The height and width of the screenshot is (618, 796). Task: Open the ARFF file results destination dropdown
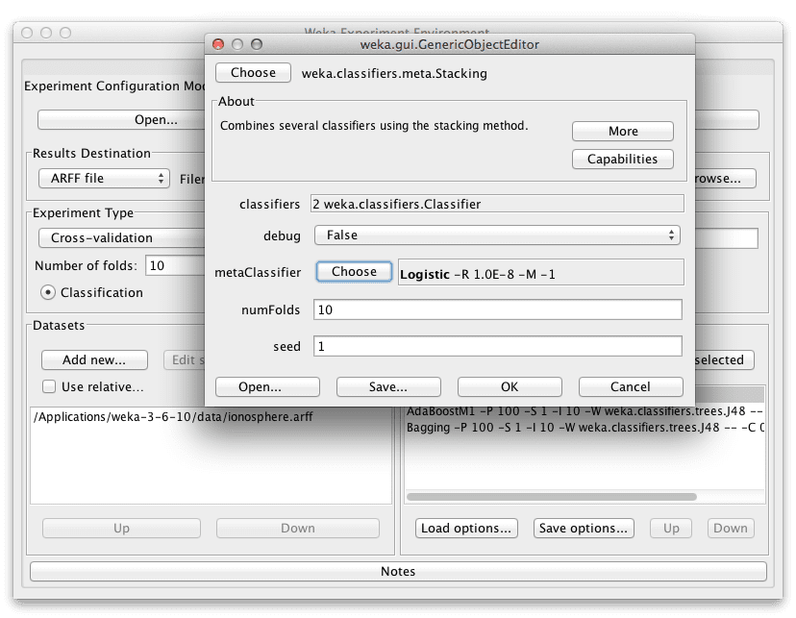pyautogui.click(x=104, y=178)
